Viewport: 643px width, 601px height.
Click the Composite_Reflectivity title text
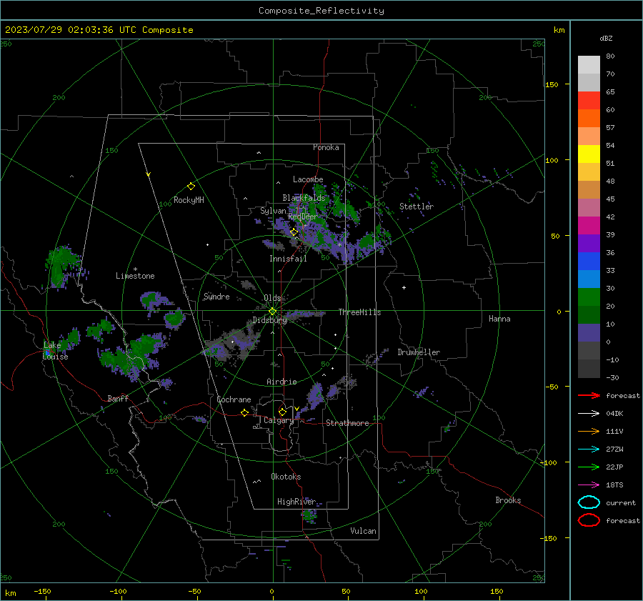point(321,11)
